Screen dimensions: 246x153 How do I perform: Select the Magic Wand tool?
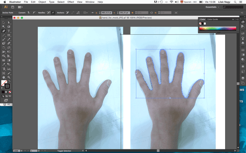click(x=4, y=27)
